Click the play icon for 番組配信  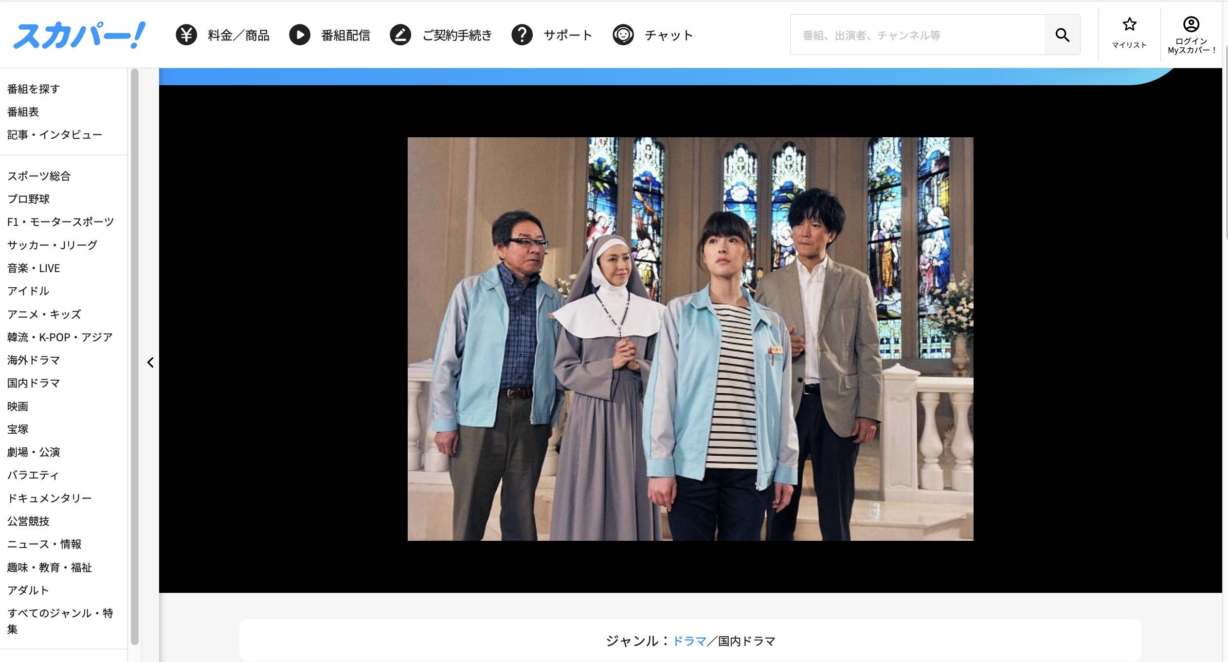coord(300,35)
